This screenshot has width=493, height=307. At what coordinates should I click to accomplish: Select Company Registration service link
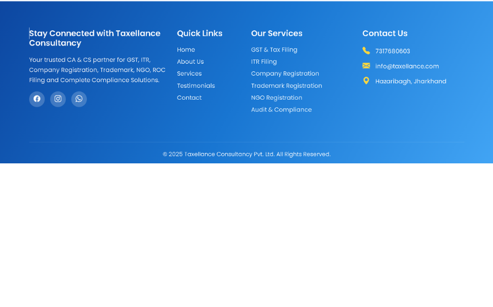coord(285,73)
